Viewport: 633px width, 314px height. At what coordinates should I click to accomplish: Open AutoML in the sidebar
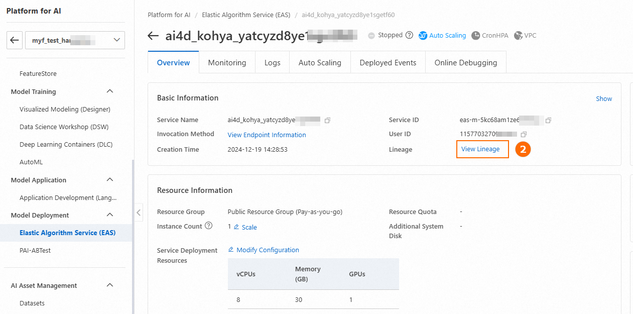tap(31, 162)
